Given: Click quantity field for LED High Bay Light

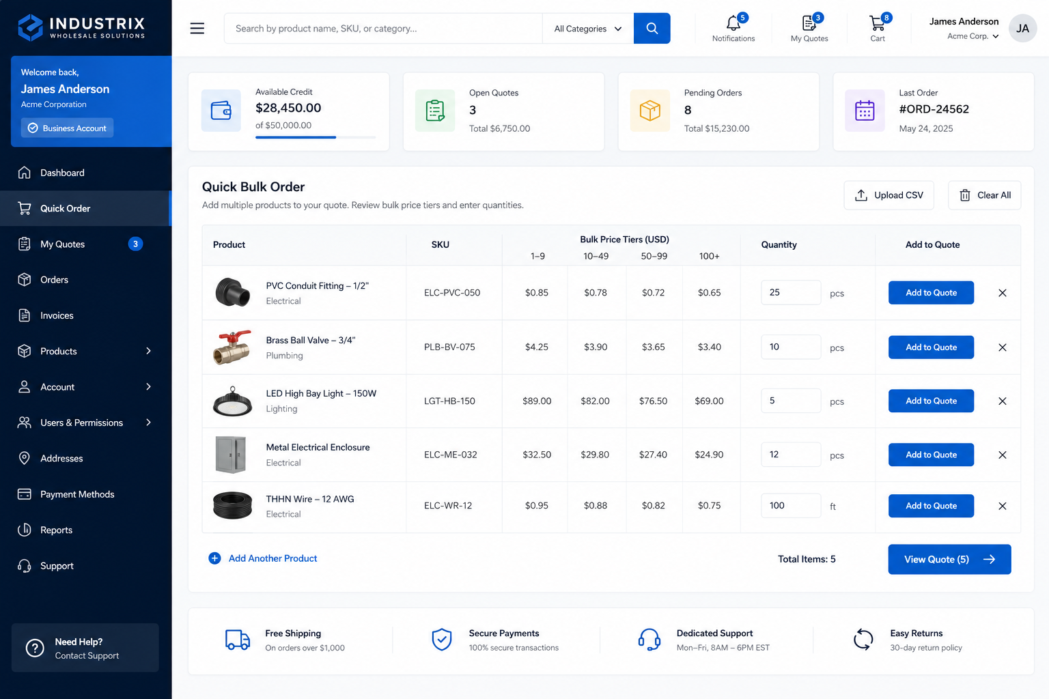Looking at the screenshot, I should click(791, 401).
